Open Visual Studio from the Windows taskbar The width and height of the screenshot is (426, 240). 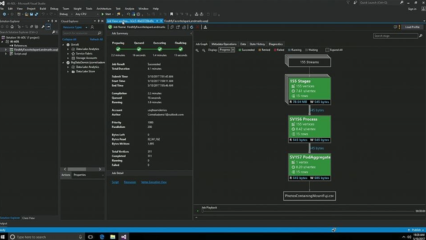coord(124,237)
